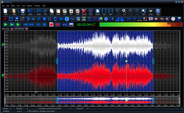
Task: Copy the selected audio
Action: click(x=52, y=12)
